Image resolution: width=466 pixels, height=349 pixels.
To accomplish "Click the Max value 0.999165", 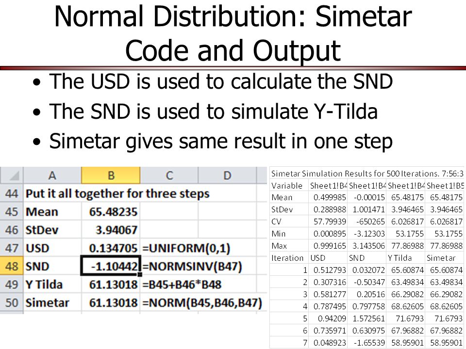I will 330,246.
